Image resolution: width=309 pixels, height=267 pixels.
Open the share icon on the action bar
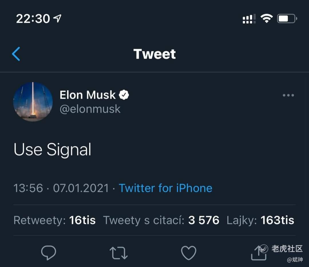pyautogui.click(x=258, y=252)
